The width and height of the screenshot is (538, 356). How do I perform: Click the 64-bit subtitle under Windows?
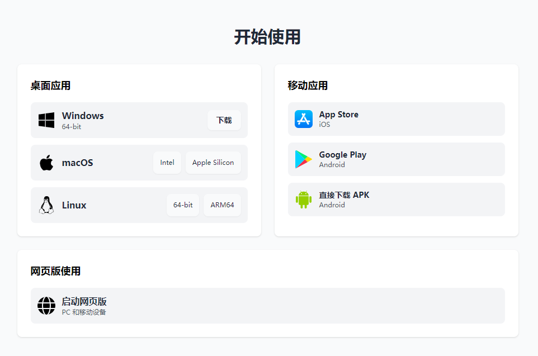coord(72,126)
